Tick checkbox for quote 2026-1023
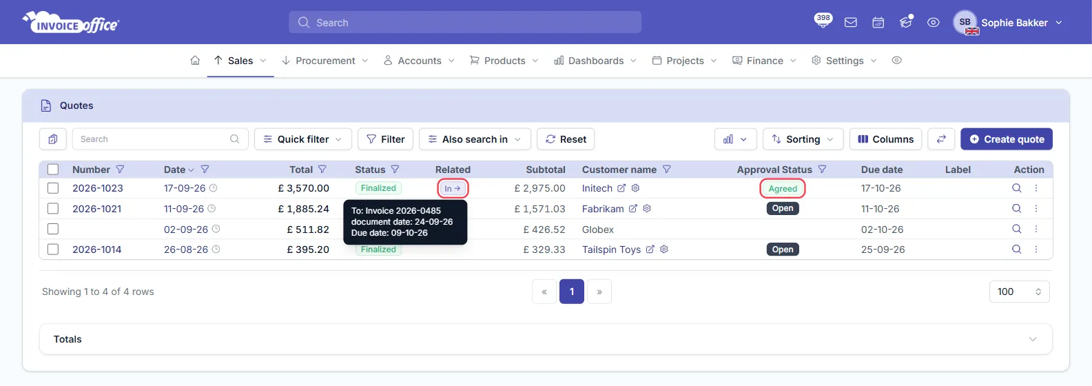This screenshot has height=386, width=1092. (x=53, y=188)
